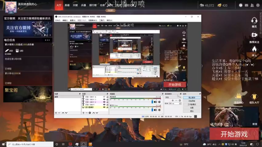This screenshot has height=147, width=262.
Task: Open transition properties gear icon
Action: 180,101
